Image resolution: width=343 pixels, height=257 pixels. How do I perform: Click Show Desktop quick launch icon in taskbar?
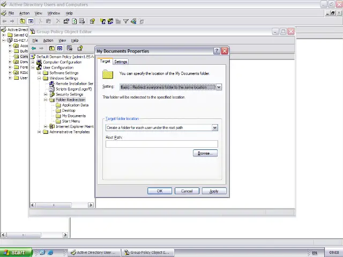42,252
